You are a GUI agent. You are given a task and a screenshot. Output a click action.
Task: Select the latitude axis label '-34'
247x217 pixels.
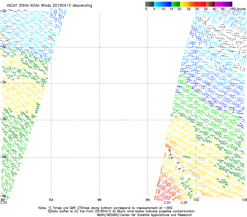pyautogui.click(x=3, y=82)
